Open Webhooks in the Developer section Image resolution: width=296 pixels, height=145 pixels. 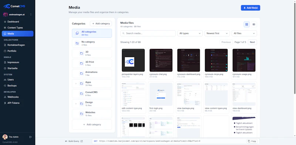[x=17, y=97]
